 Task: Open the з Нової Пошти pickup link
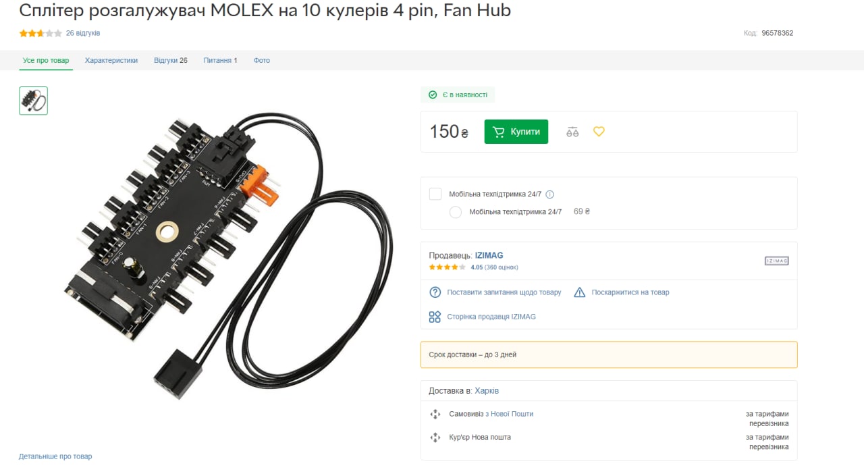(x=509, y=414)
